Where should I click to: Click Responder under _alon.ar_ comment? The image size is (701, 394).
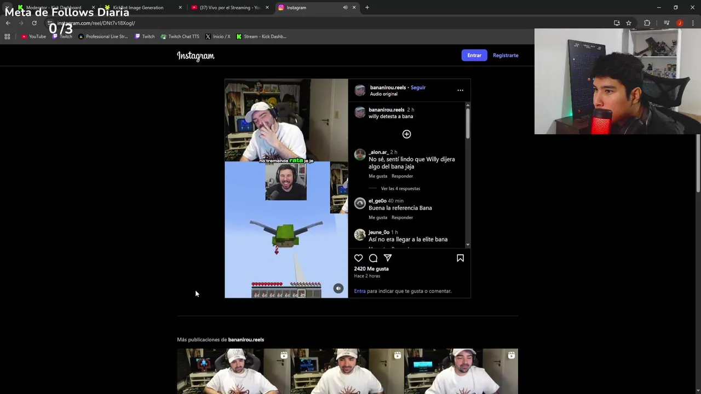pos(402,176)
